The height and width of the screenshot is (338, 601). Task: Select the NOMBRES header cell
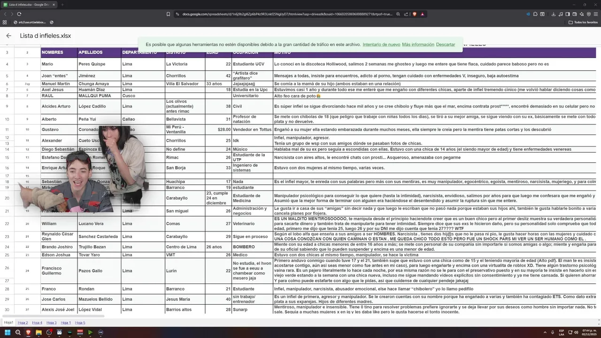point(59,52)
